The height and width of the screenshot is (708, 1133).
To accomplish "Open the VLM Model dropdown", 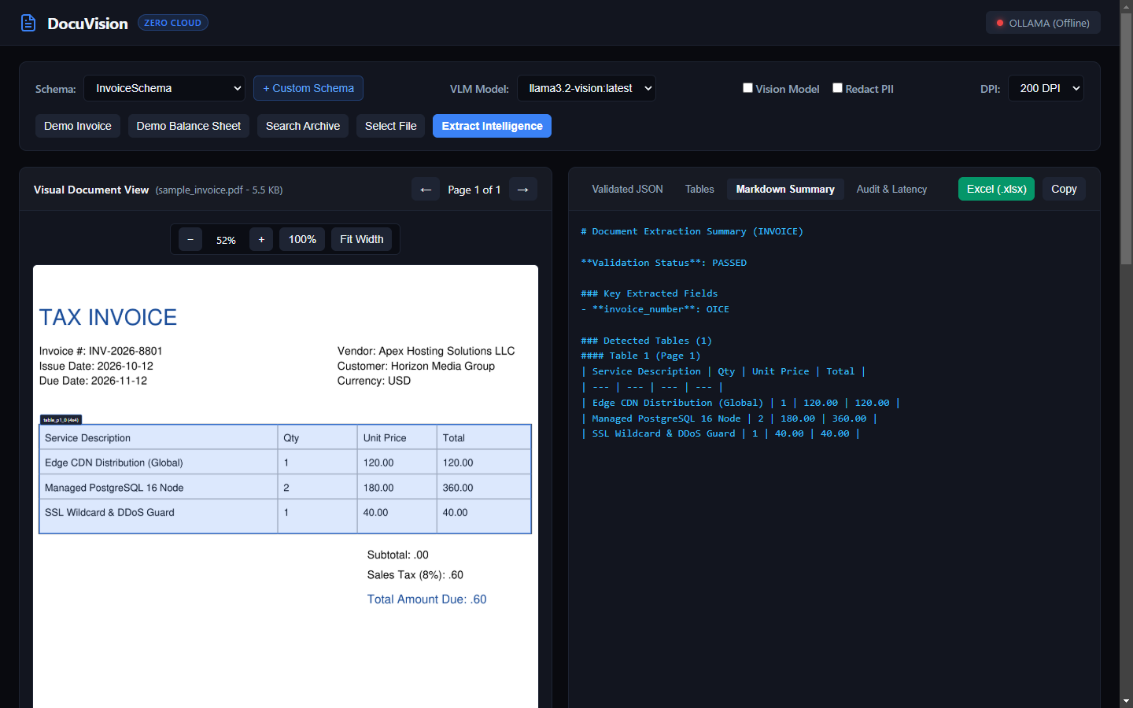I will (x=586, y=88).
